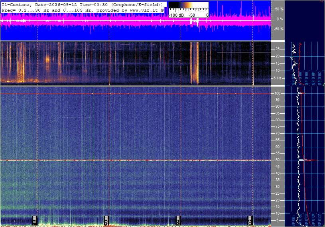The width and height of the screenshot is (325, 227).
Task: Click the 5 Hz label on geophone spectrogram
Action: [277, 78]
